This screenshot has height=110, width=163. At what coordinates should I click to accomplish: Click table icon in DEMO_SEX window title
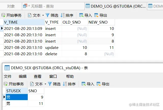(x=7, y=68)
